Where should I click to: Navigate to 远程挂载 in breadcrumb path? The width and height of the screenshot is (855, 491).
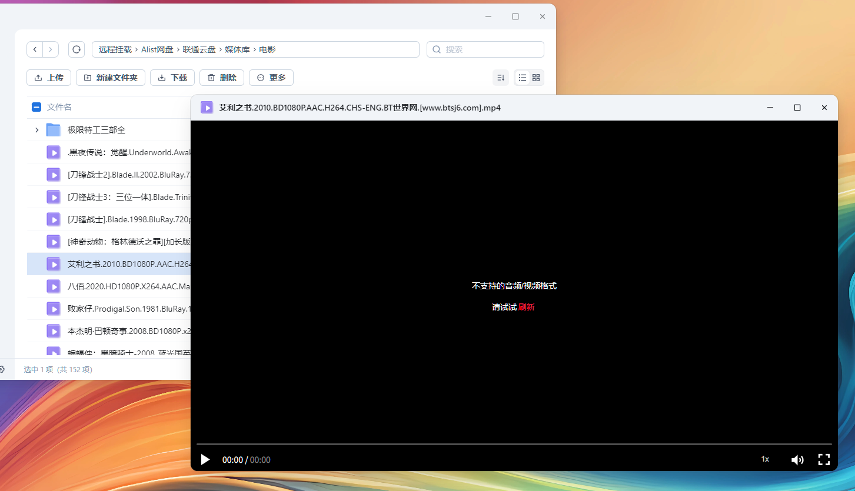(115, 49)
